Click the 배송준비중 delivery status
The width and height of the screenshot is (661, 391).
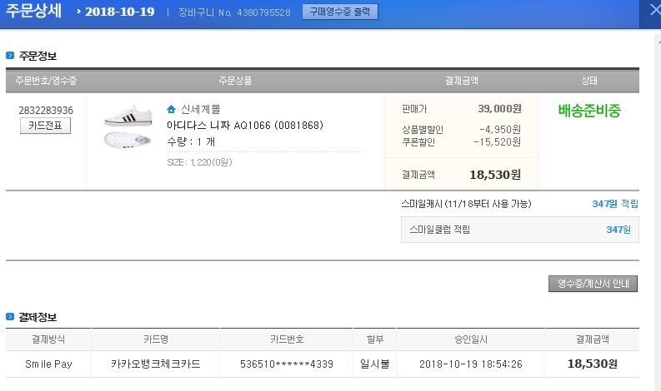point(589,110)
